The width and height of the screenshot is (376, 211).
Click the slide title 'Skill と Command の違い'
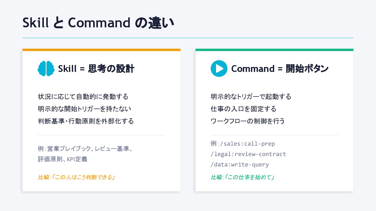(x=98, y=23)
